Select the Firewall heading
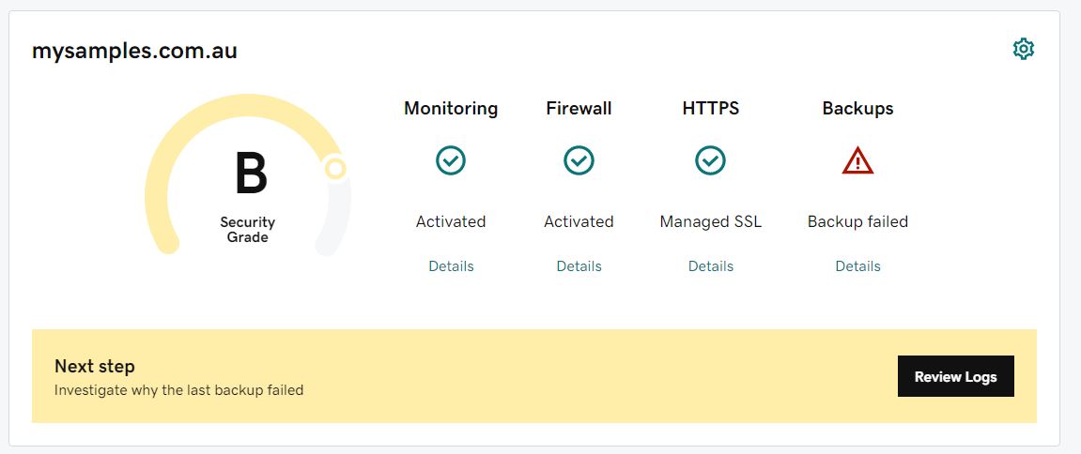 tap(579, 109)
